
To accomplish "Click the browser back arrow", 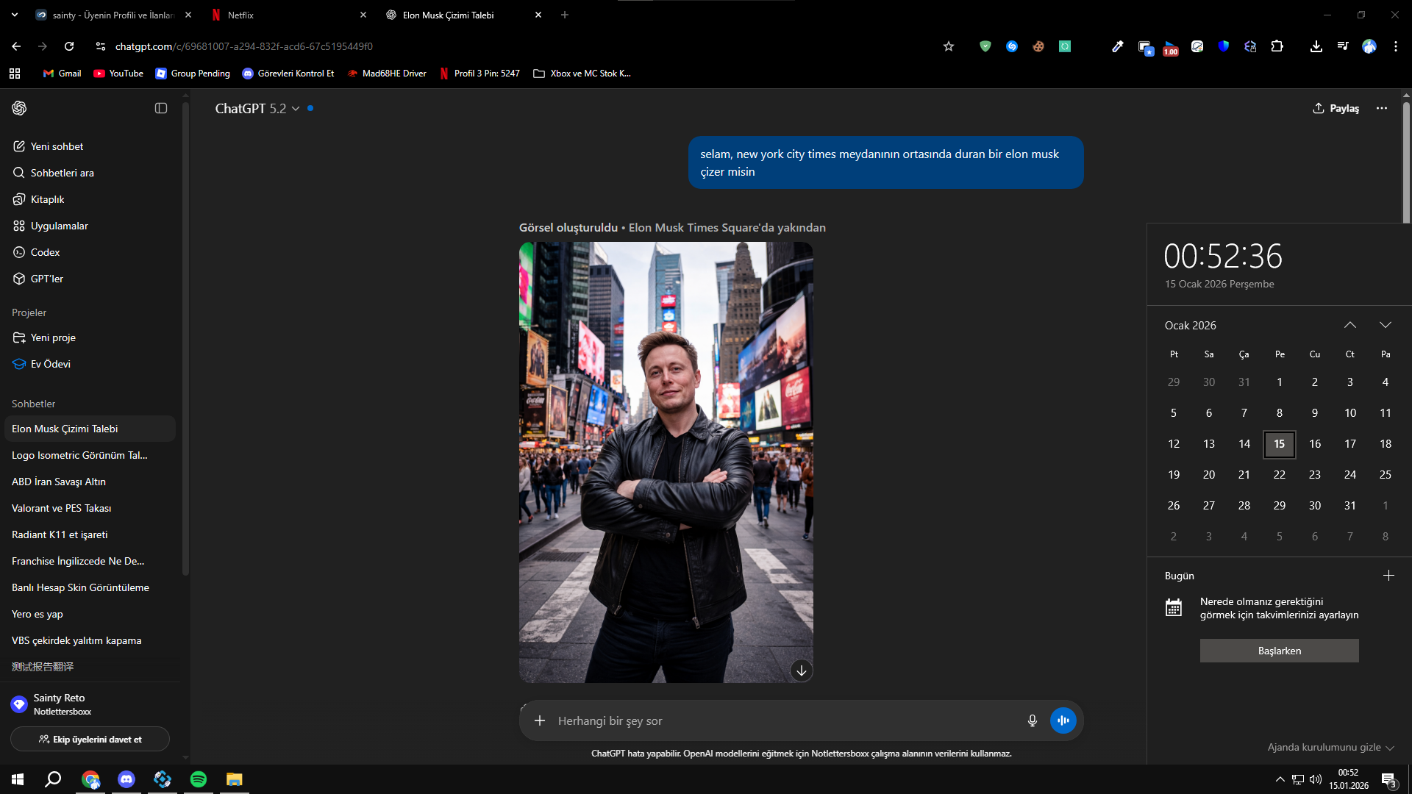I will (x=16, y=46).
